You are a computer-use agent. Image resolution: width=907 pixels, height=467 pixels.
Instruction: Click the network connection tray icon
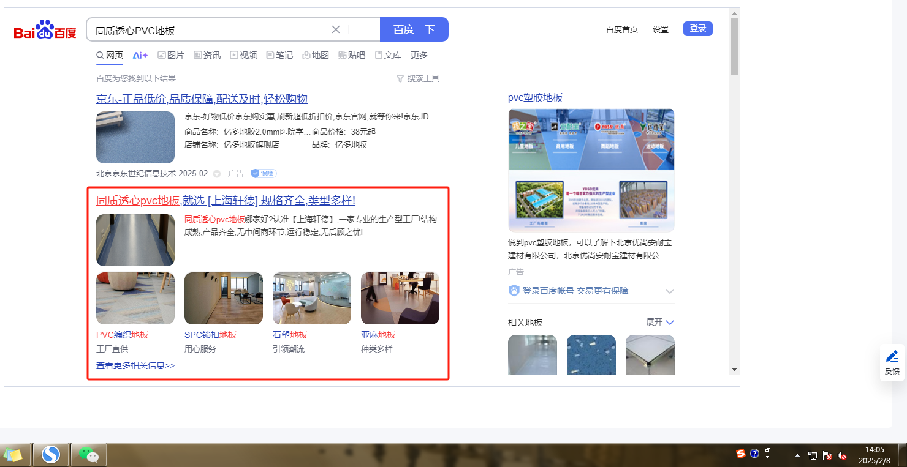[x=813, y=455]
